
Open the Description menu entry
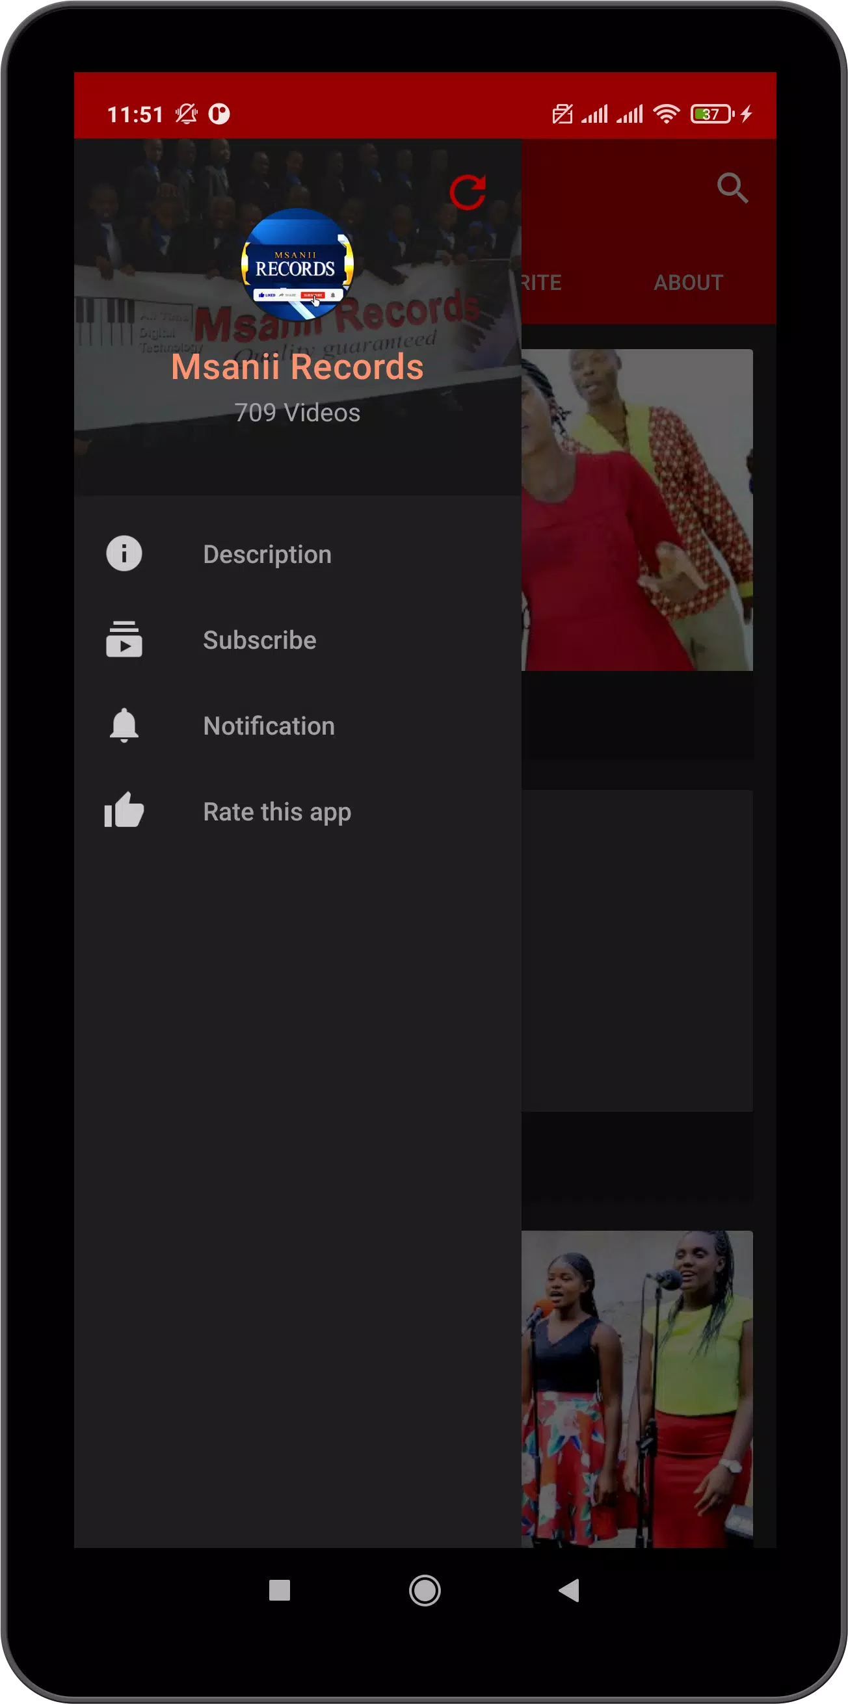coord(298,554)
